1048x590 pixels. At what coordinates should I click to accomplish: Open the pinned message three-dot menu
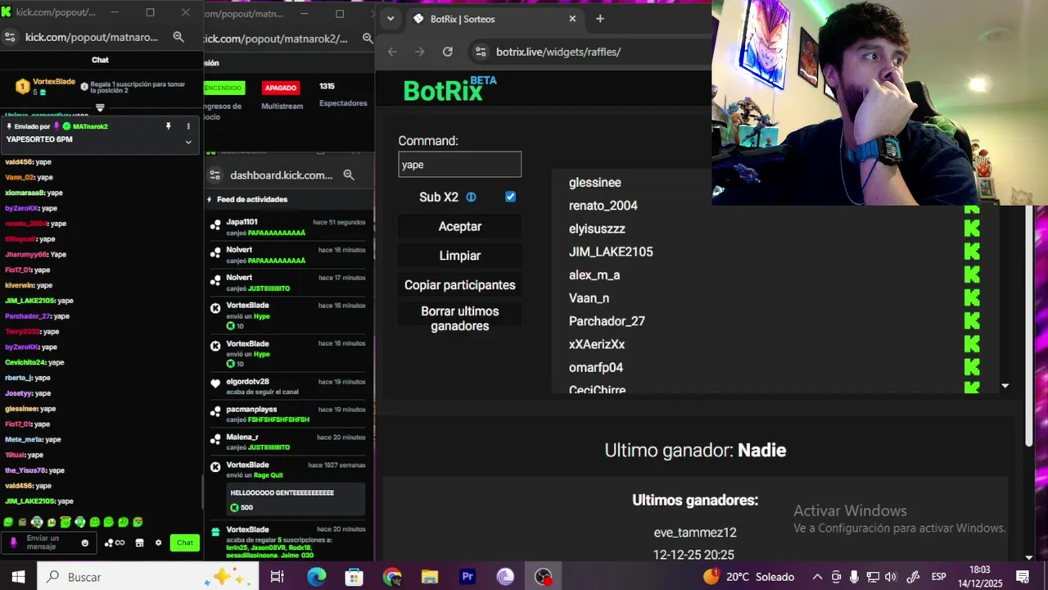click(x=188, y=126)
